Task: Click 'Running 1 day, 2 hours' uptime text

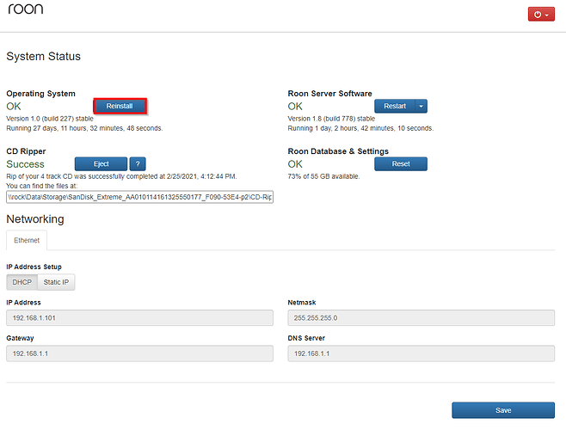Action: click(x=360, y=128)
